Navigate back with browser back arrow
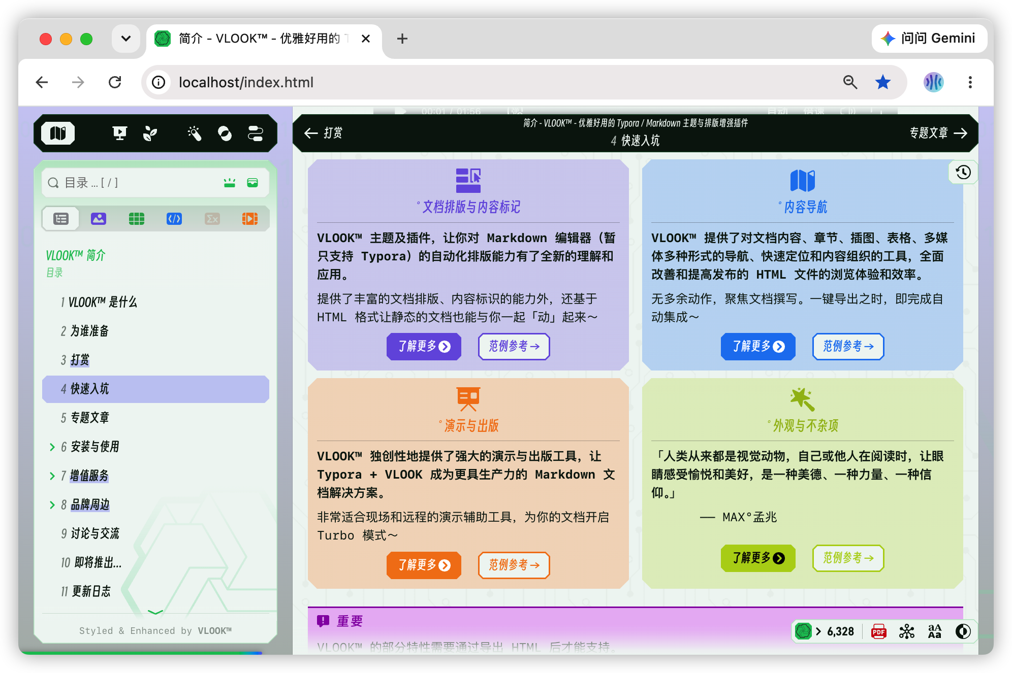The width and height of the screenshot is (1012, 673). pyautogui.click(x=42, y=82)
